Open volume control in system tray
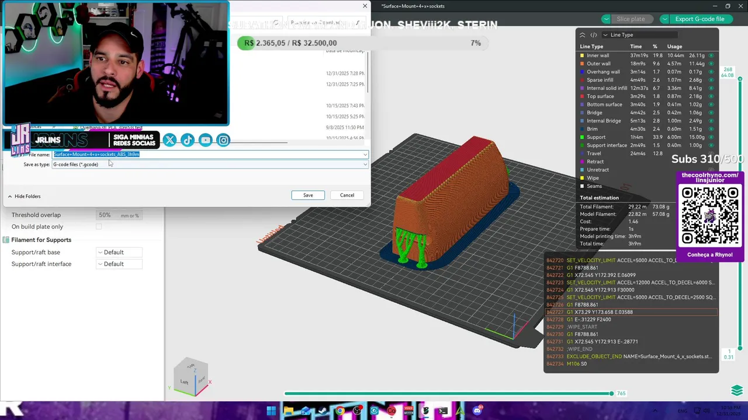The image size is (748, 420). pos(707,411)
